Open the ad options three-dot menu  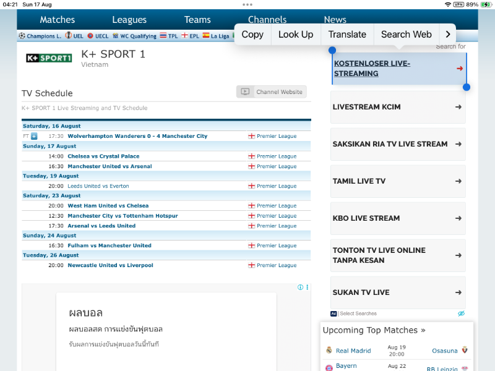(x=307, y=288)
